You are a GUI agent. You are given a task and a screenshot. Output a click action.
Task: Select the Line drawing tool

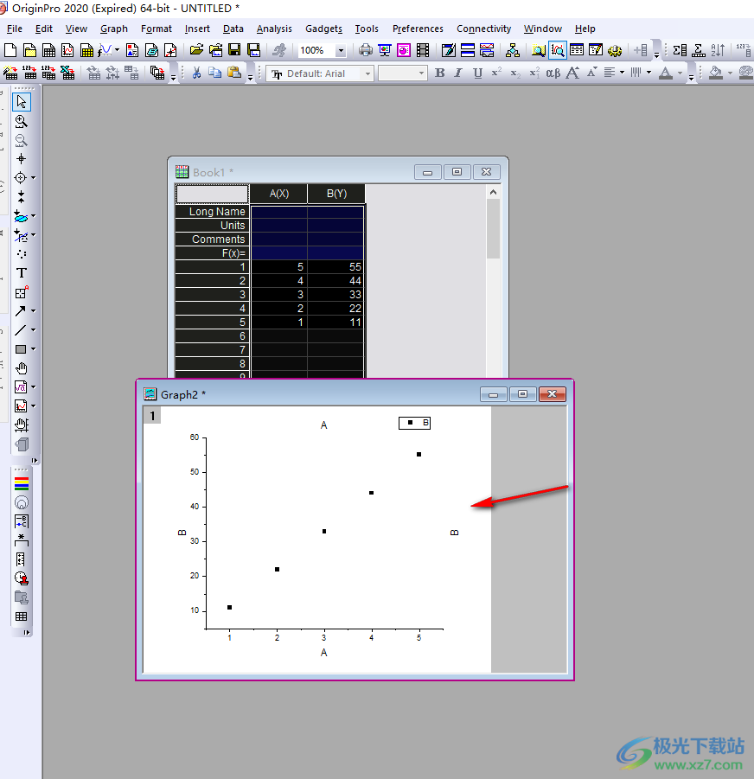(x=20, y=330)
